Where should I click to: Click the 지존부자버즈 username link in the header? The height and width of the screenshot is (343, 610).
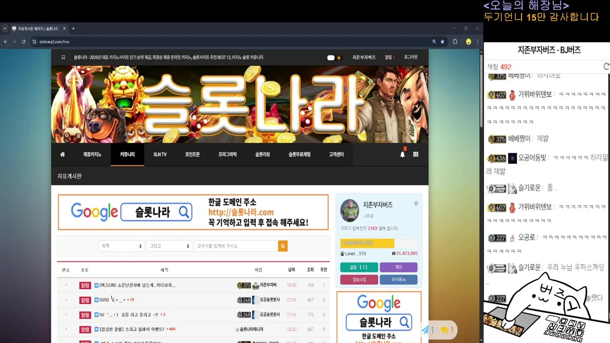pyautogui.click(x=364, y=58)
